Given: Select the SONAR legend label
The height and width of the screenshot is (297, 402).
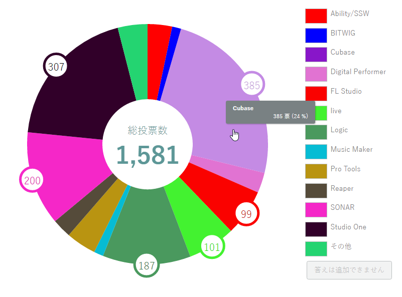Looking at the screenshot, I should pos(342,207).
